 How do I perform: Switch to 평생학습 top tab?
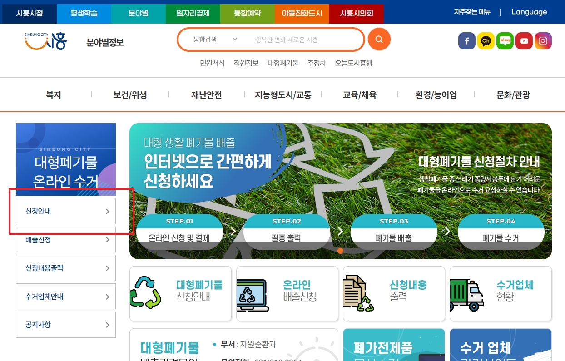coord(84,13)
